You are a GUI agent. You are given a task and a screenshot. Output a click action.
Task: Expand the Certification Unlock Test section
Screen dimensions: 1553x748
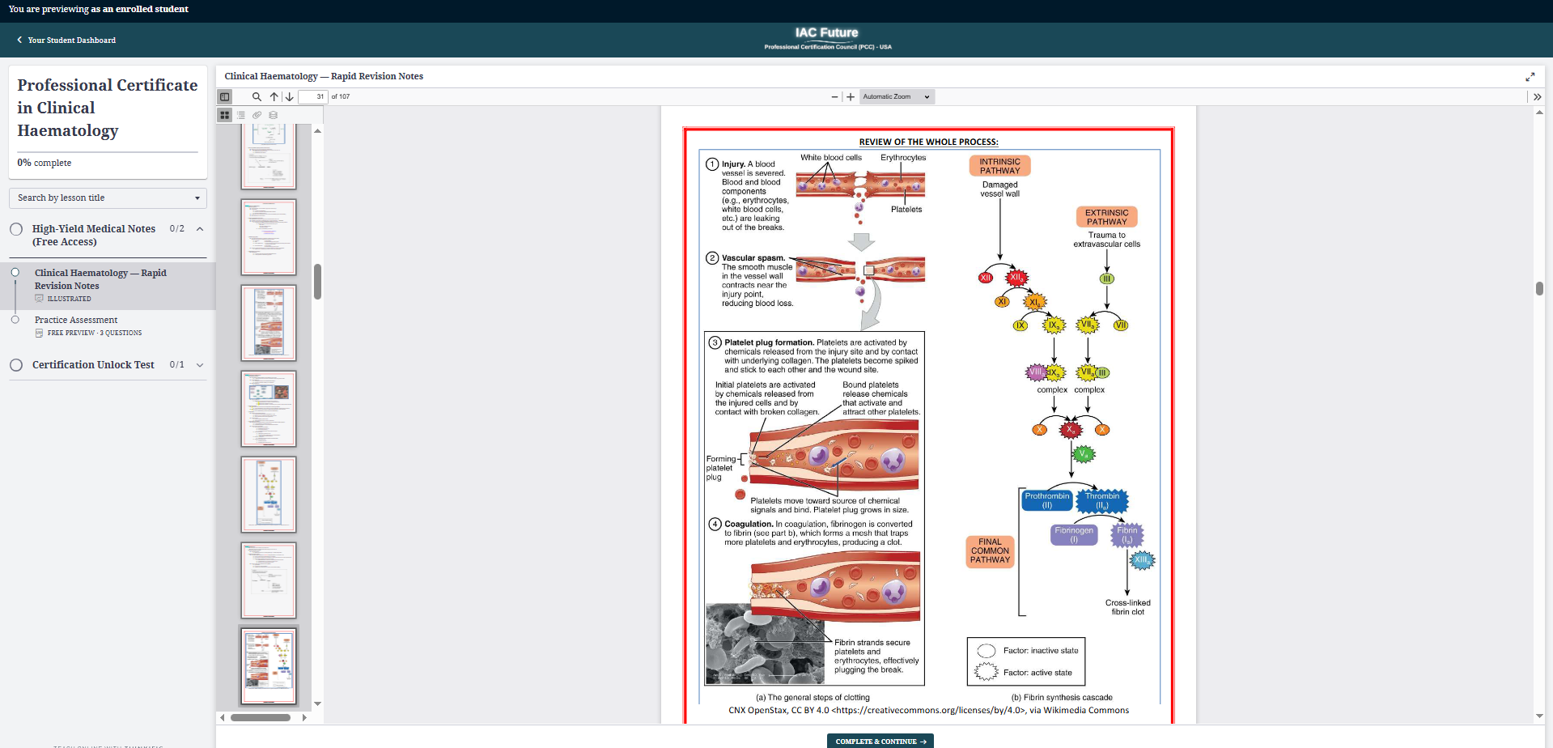pos(200,365)
